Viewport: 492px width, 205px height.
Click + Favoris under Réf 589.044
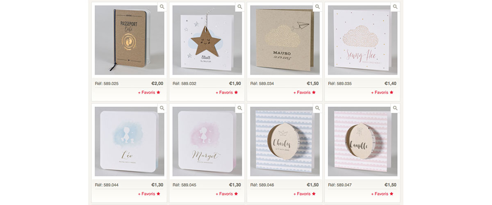pyautogui.click(x=149, y=194)
